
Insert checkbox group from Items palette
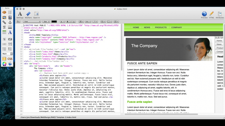(10, 49)
